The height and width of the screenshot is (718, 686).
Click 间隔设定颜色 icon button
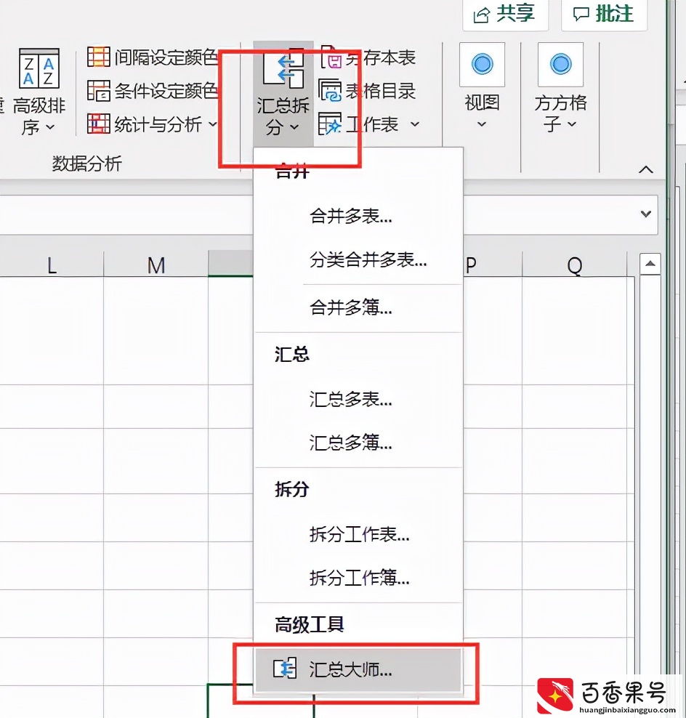[x=98, y=57]
